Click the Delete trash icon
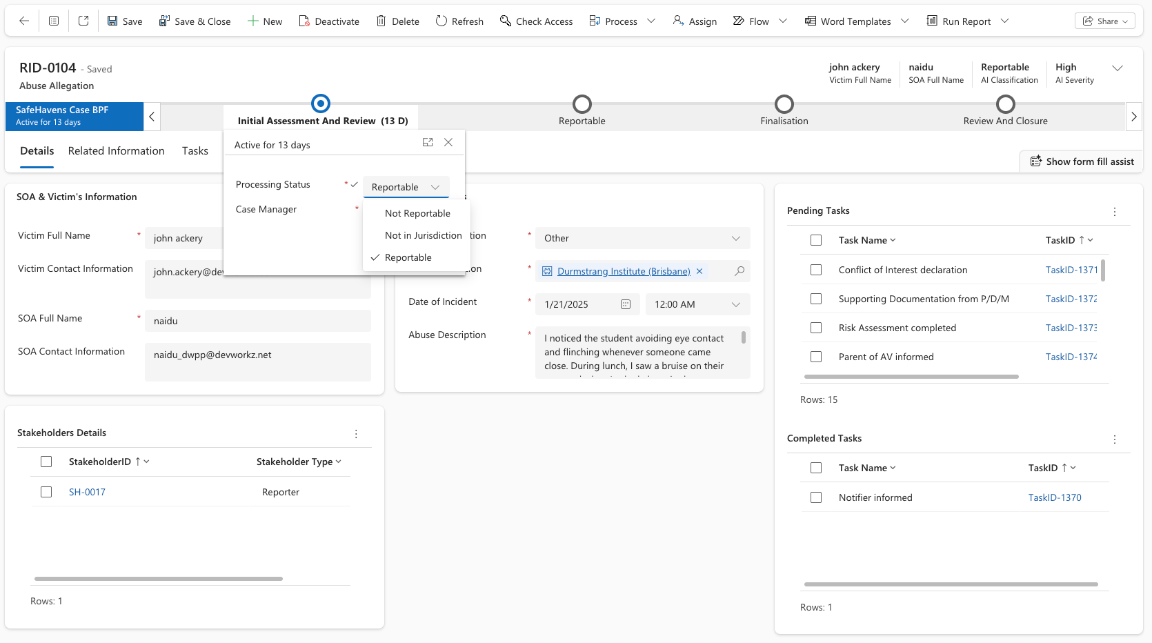 click(381, 21)
